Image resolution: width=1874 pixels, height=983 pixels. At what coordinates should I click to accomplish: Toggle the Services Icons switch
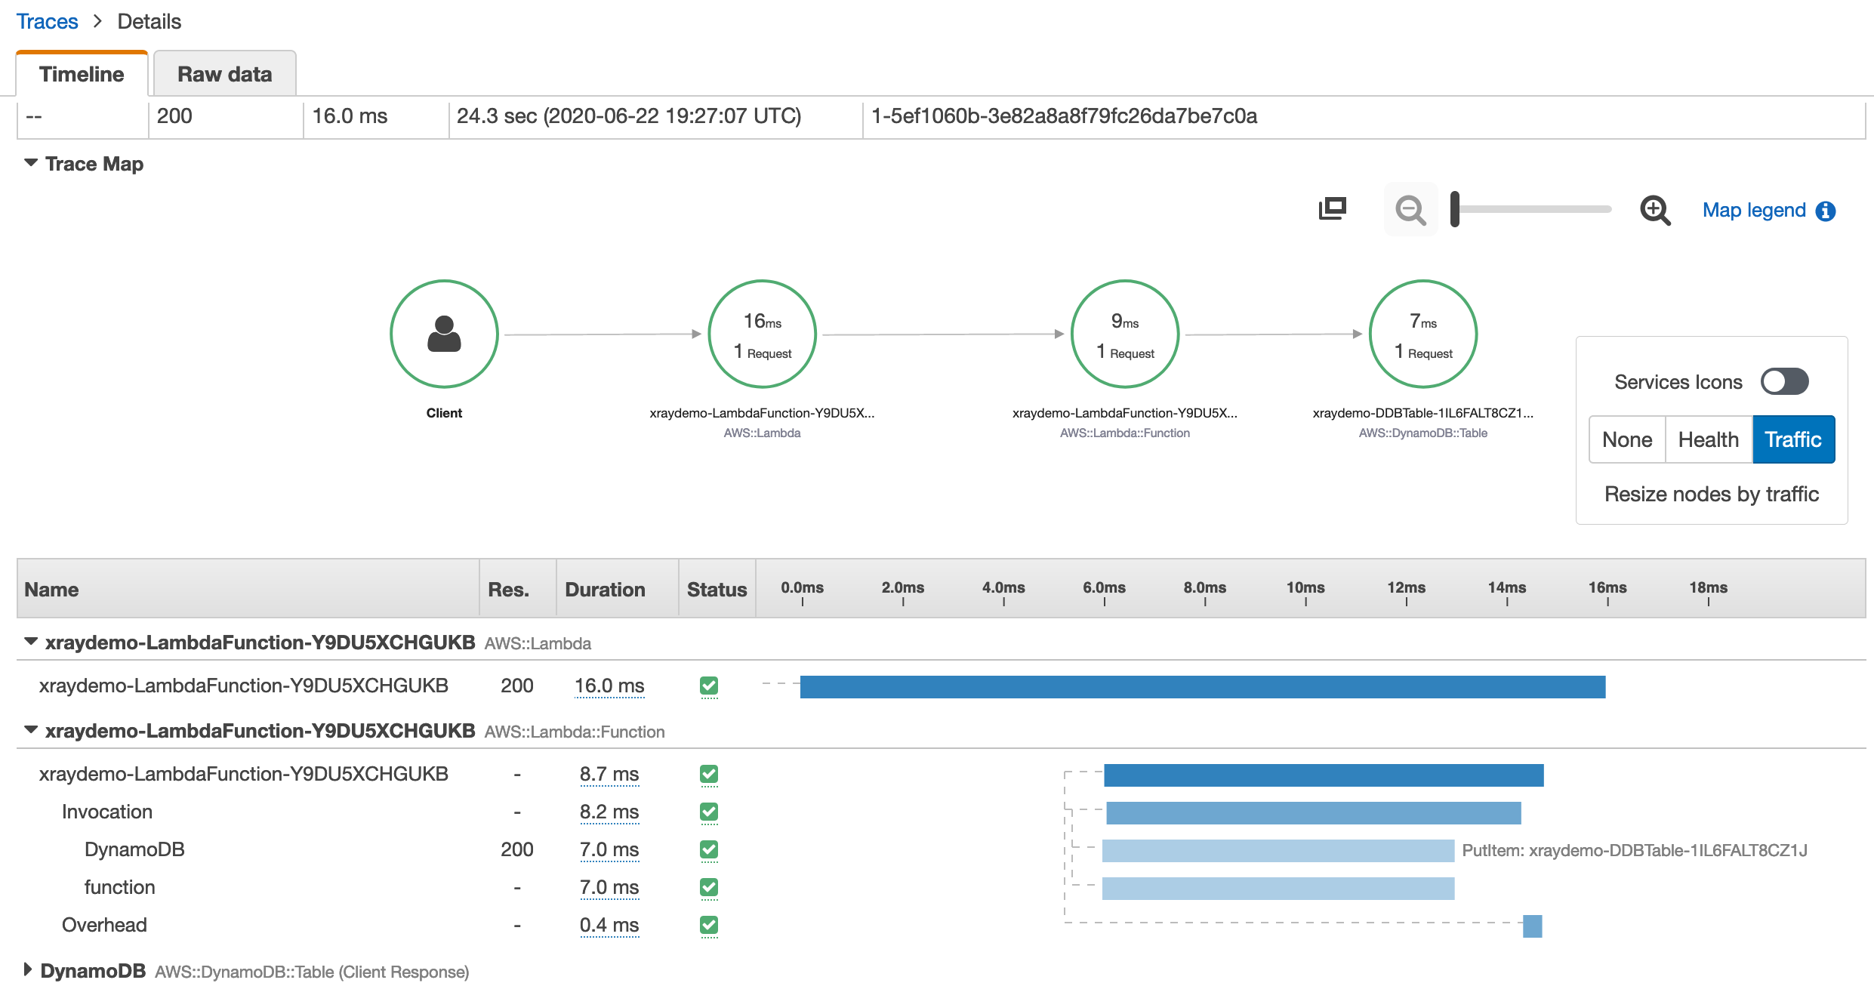click(1784, 381)
